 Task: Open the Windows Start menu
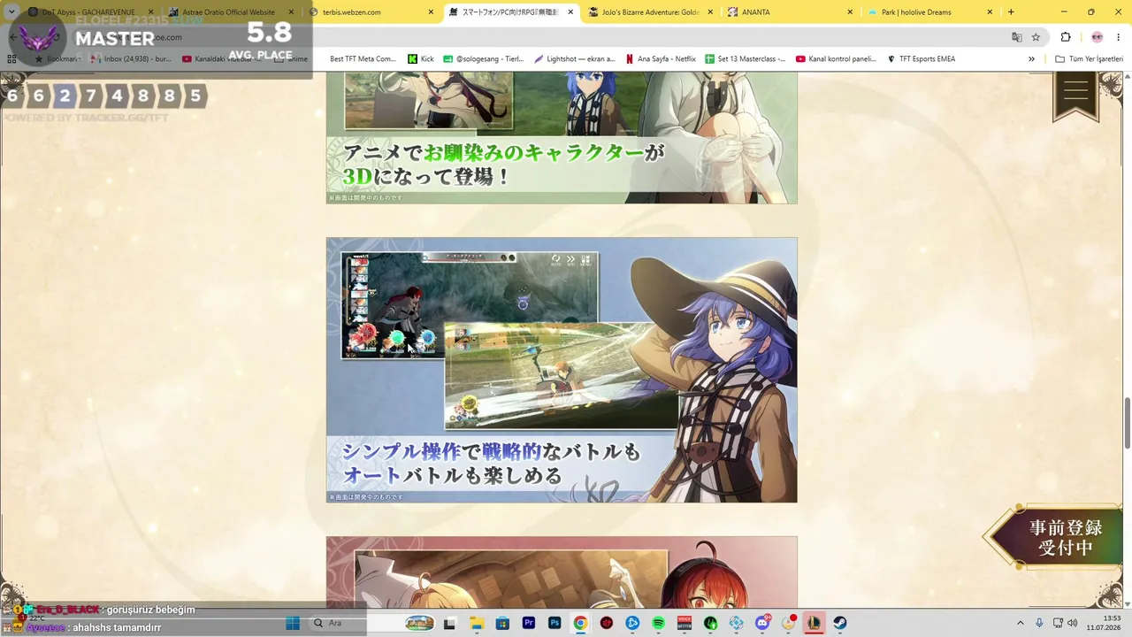tap(293, 623)
